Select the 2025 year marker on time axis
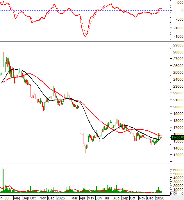Image resolution: width=184 pixels, height=200 pixels. [61, 198]
